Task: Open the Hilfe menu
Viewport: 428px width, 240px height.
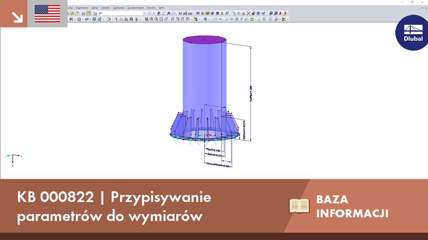Action: [x=162, y=8]
